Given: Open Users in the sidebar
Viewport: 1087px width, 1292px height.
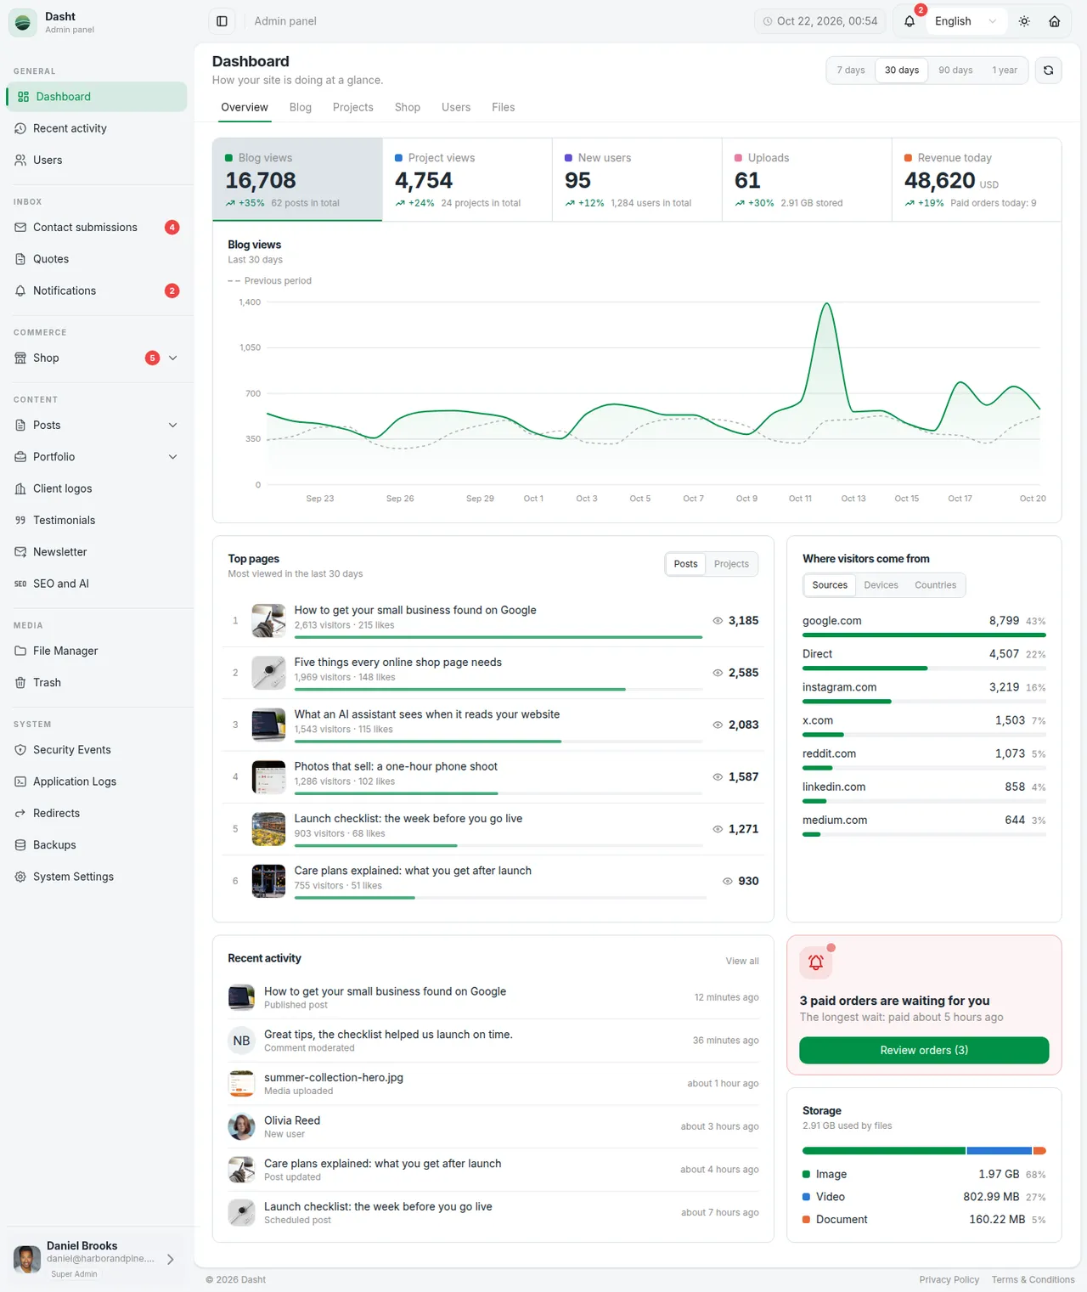Looking at the screenshot, I should pyautogui.click(x=97, y=160).
